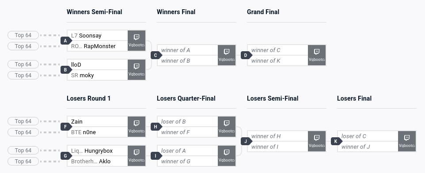Select the Top 64 pill beside Aklo

click(x=23, y=162)
